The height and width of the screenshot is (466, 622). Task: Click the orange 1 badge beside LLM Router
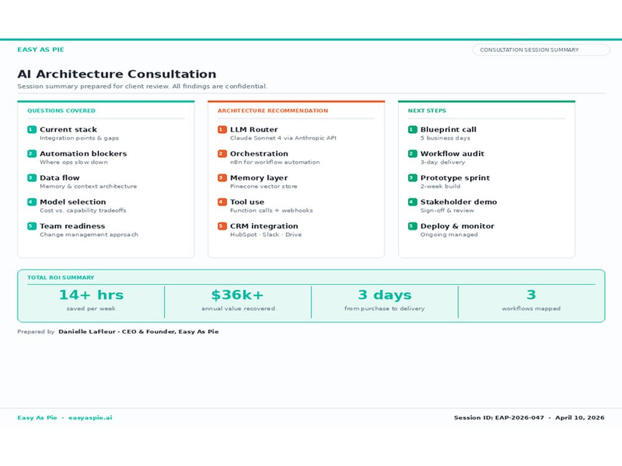222,130
